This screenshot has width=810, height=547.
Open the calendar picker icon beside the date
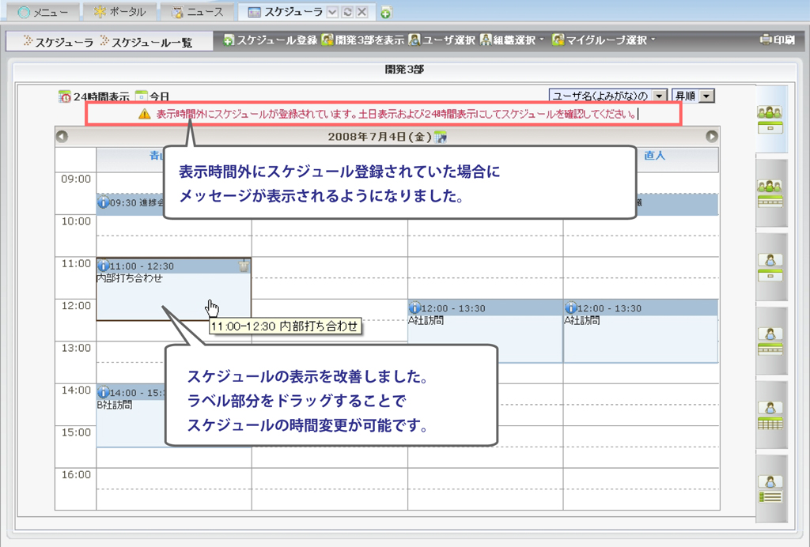click(x=441, y=137)
